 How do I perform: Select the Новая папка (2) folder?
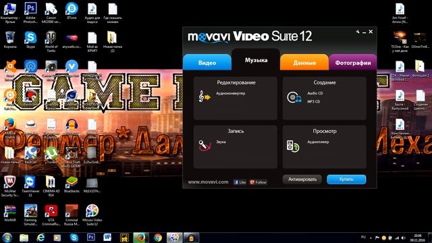tap(113, 42)
